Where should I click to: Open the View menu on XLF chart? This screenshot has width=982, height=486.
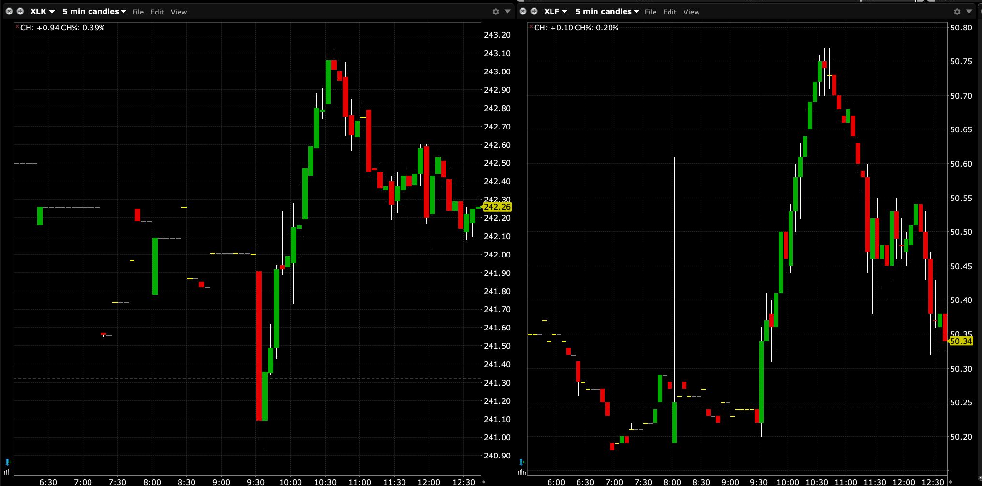point(691,12)
